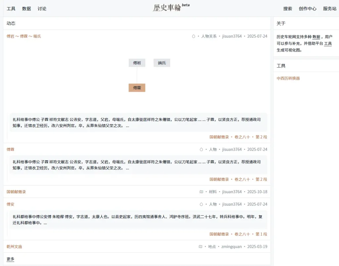Click the circle icon beside 人物关系
This screenshot has height=266, width=339.
tap(193, 36)
